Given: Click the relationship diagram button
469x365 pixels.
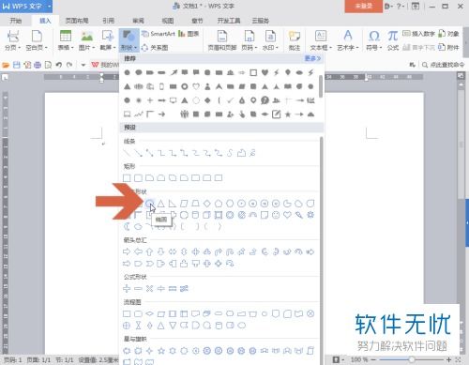Looking at the screenshot, I should (155, 48).
